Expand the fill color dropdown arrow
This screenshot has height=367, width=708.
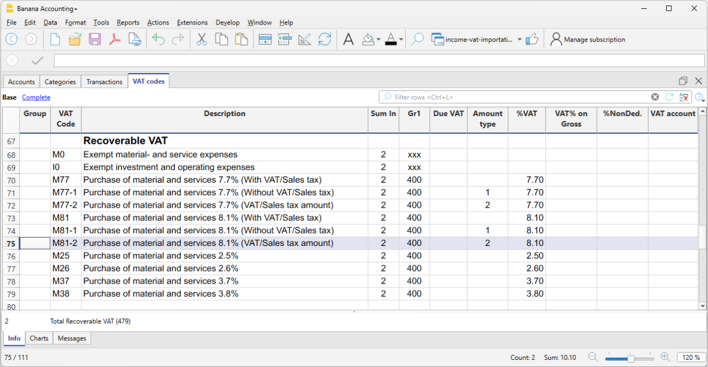[378, 39]
